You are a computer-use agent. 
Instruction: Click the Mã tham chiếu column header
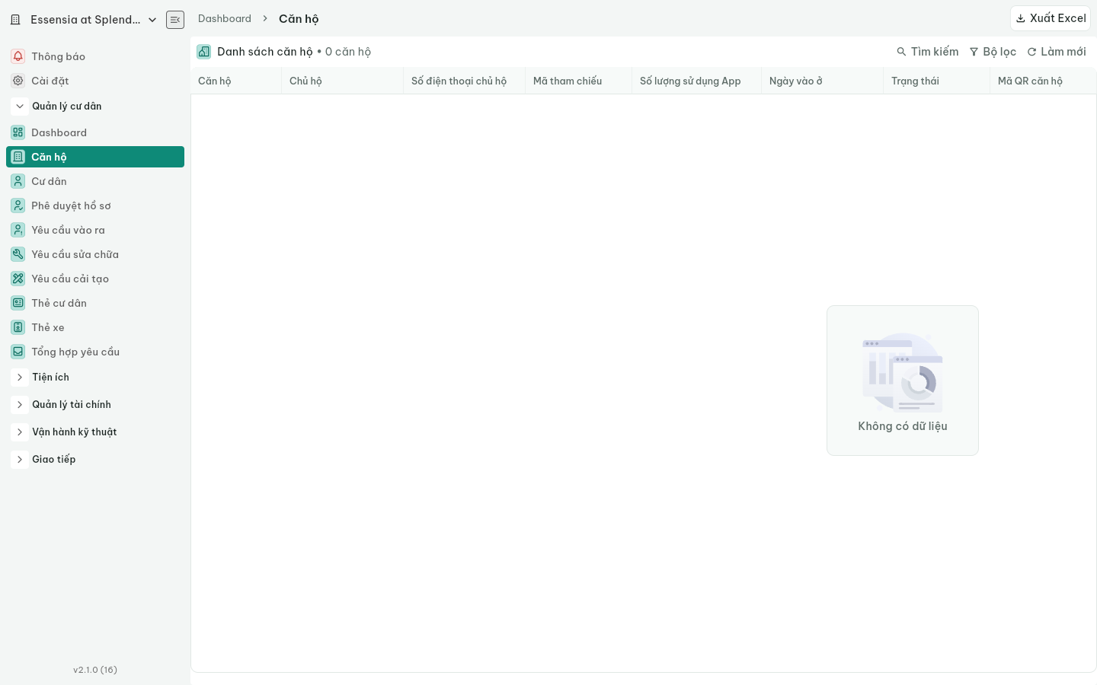[x=578, y=81]
